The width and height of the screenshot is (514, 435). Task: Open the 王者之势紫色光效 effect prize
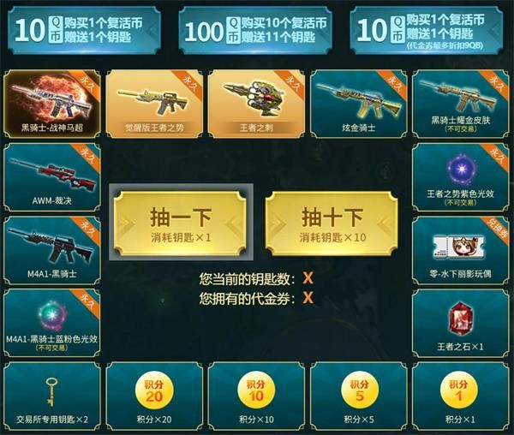461,177
